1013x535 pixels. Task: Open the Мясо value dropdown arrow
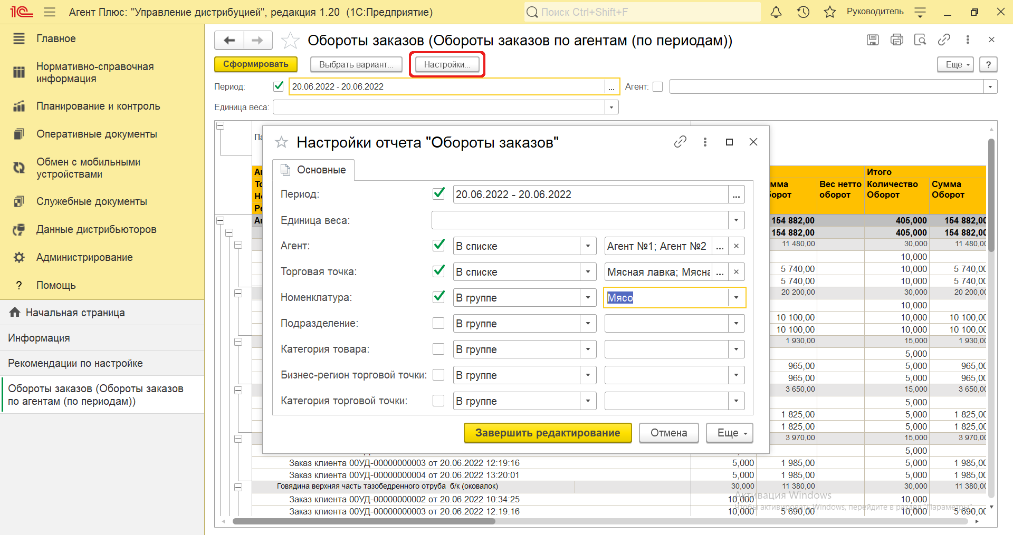coord(736,297)
